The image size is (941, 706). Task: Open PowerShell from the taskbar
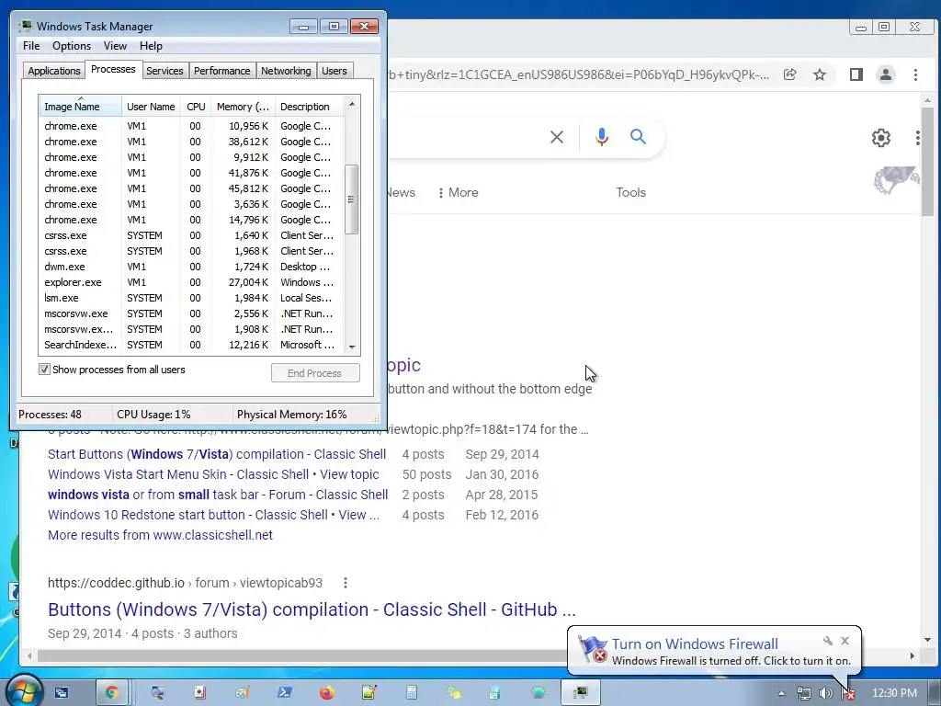pos(285,693)
